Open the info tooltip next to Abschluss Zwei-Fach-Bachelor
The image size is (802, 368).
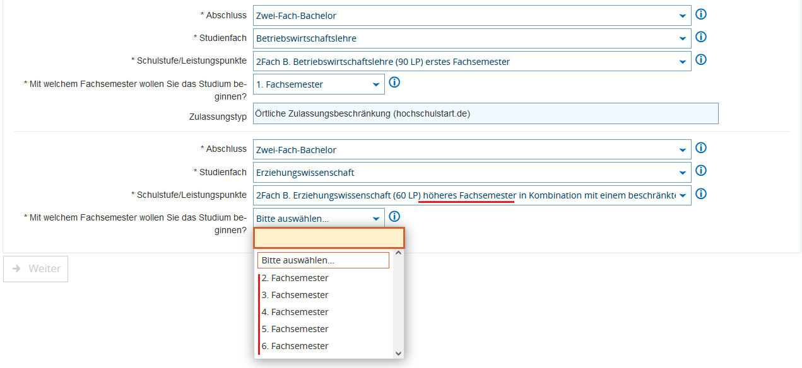700,14
